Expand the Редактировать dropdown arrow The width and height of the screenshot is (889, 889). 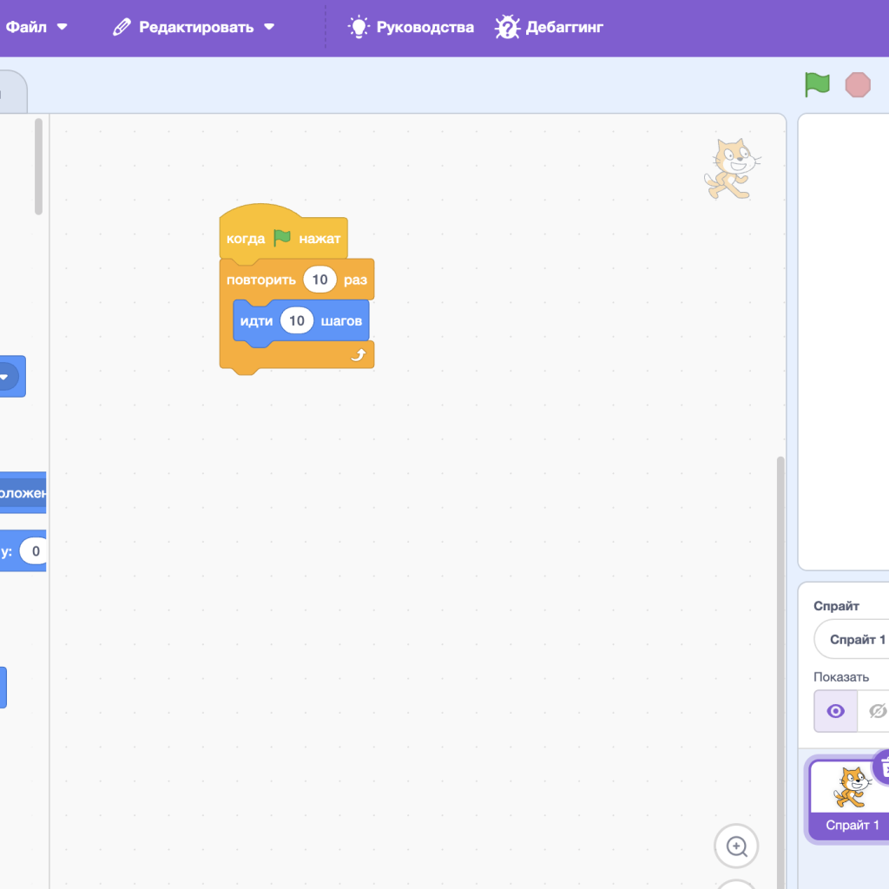[269, 27]
